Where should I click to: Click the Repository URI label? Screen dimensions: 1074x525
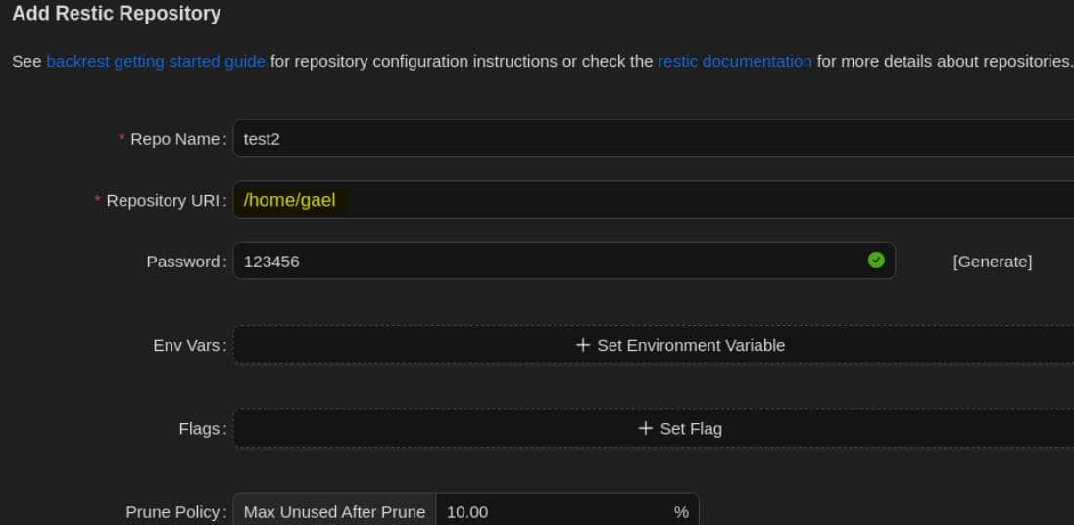point(163,201)
